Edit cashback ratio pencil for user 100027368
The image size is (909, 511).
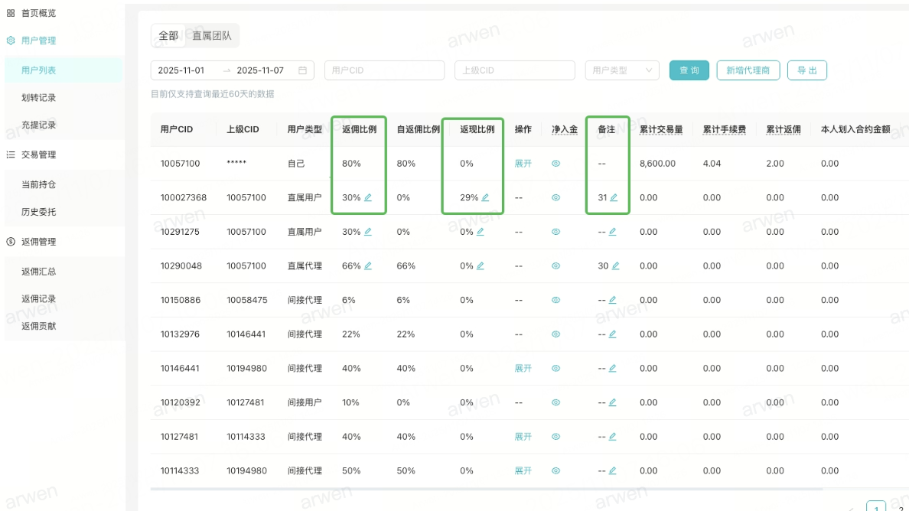pyautogui.click(x=485, y=197)
